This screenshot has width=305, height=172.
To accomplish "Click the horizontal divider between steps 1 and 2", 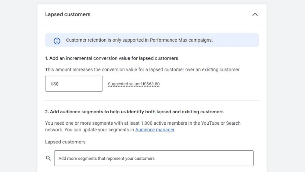I will point(152,100).
